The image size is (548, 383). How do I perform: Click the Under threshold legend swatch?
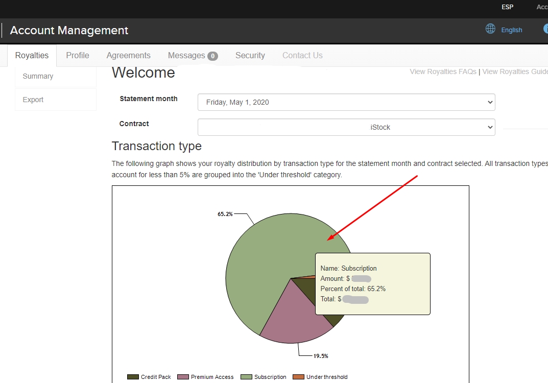click(x=298, y=377)
